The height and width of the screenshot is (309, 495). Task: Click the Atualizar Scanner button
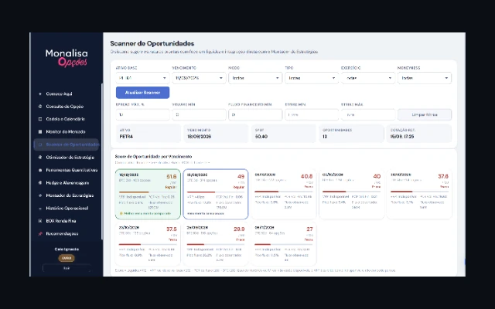coord(142,93)
